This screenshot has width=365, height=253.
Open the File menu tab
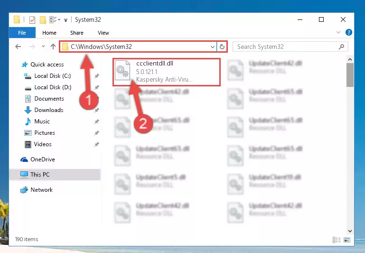[22, 33]
